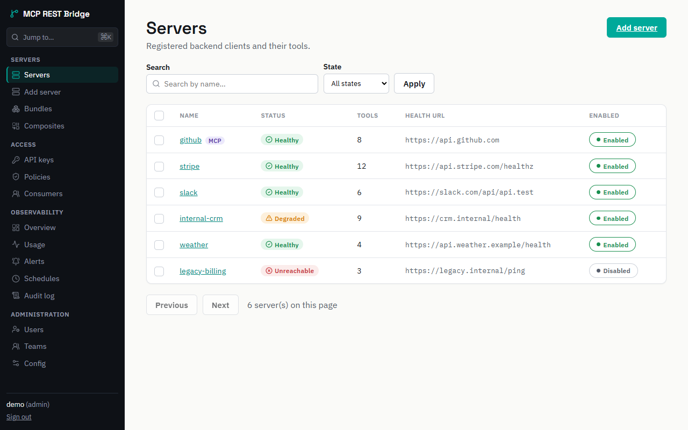Click the Schedules clock icon
The image size is (688, 430).
coord(16,278)
